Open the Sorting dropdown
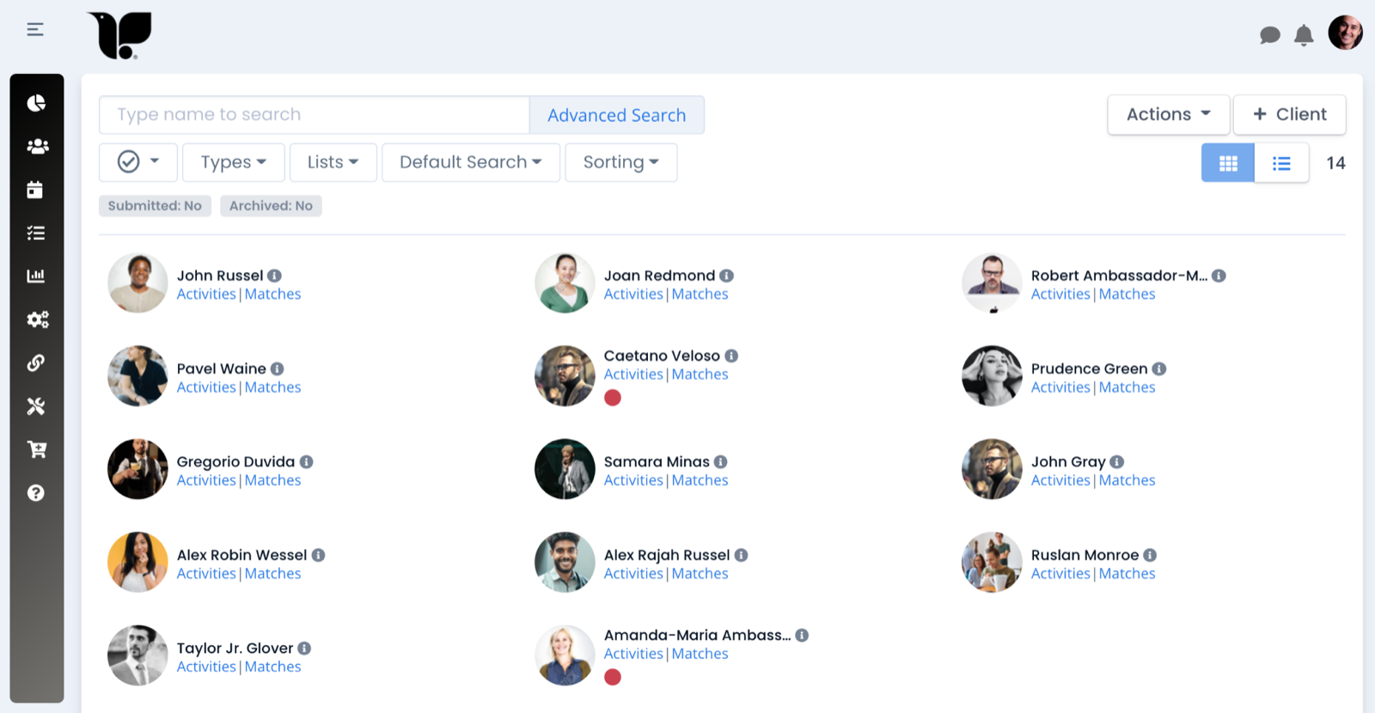1375x713 pixels. click(x=620, y=162)
